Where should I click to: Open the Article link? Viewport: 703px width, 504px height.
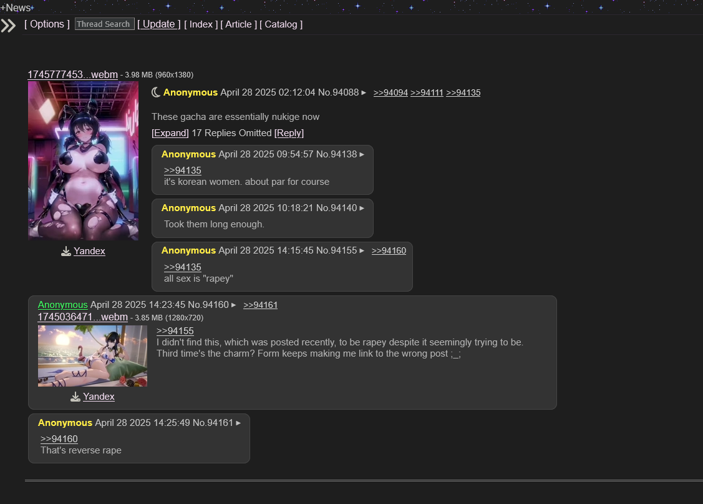pyautogui.click(x=238, y=24)
